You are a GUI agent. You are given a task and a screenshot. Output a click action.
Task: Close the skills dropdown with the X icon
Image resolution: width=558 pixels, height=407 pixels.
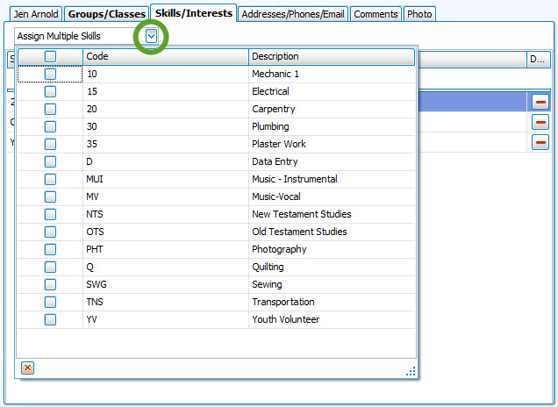click(27, 368)
